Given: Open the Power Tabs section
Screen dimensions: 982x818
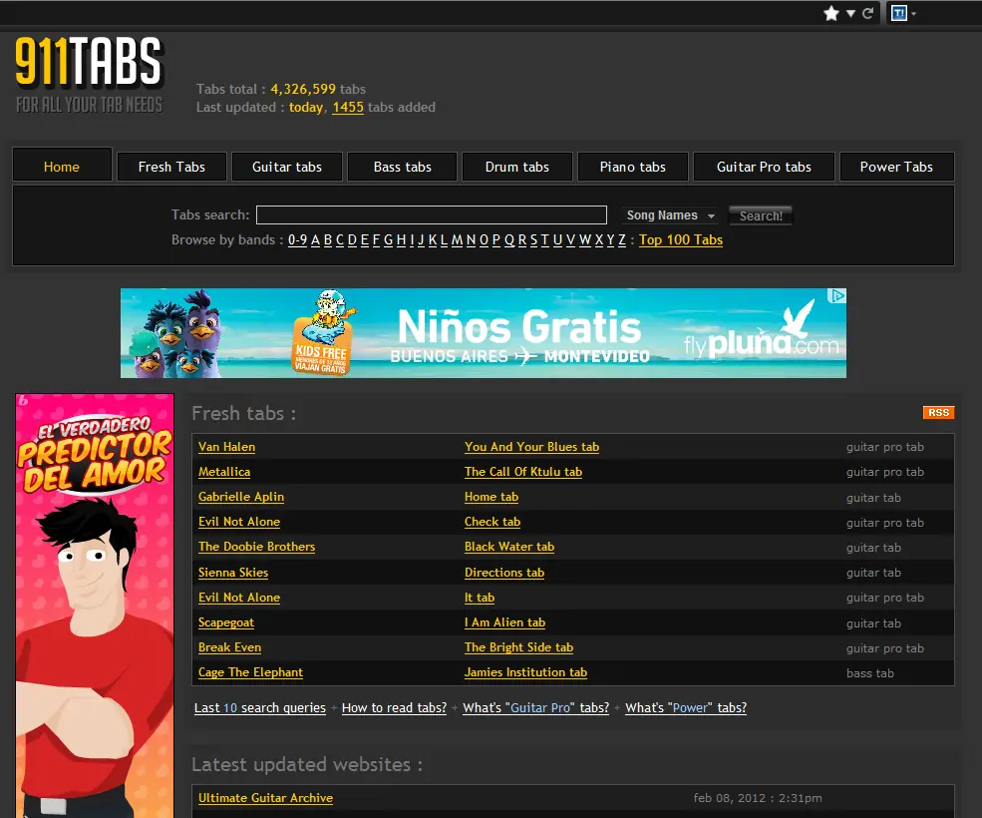Looking at the screenshot, I should (x=896, y=167).
